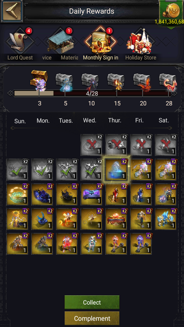
Task: Tap the checked Wednesday reward tile
Action: [92, 170]
